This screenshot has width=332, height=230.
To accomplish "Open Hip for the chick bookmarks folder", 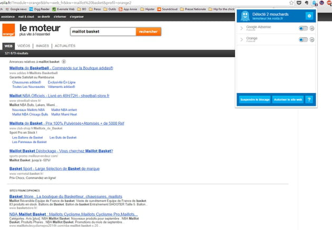I will pos(221,9).
